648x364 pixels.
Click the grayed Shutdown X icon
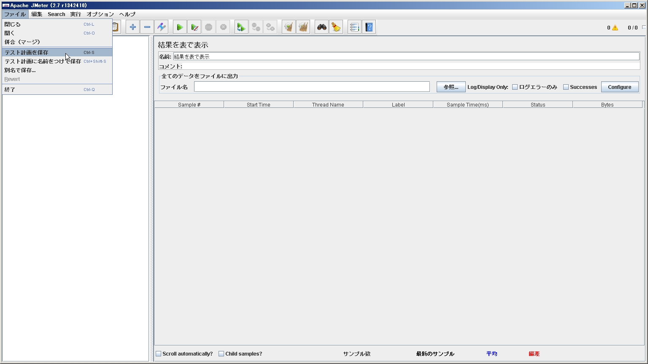[x=223, y=27]
